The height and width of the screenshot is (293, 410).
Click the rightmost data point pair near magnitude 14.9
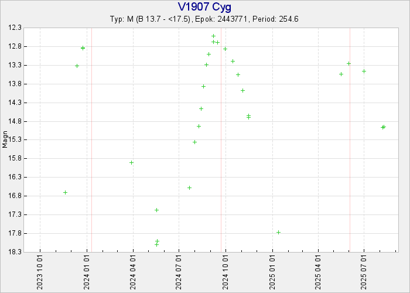click(x=383, y=127)
